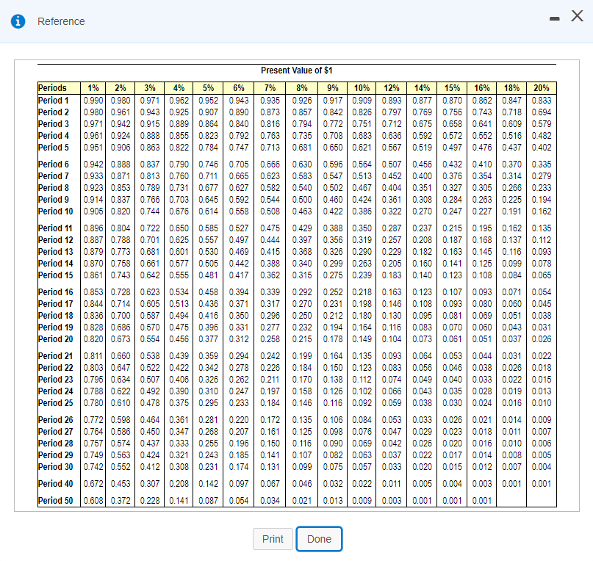Click the 8% column header
Image resolution: width=593 pixels, height=561 pixels.
pos(302,88)
